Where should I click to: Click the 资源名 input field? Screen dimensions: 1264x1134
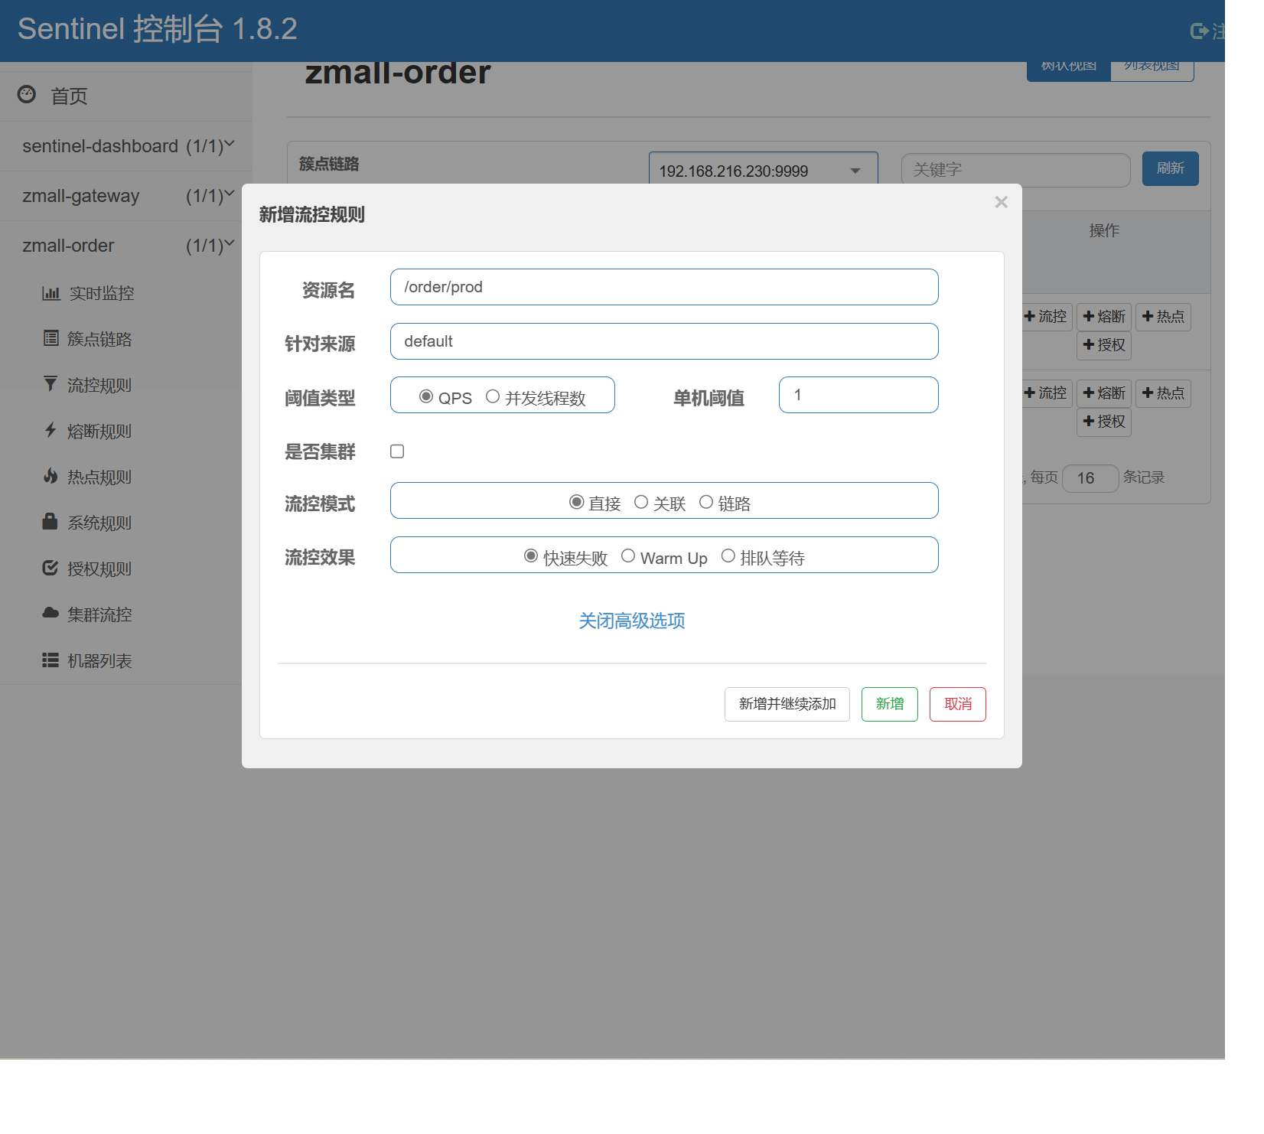pos(664,287)
